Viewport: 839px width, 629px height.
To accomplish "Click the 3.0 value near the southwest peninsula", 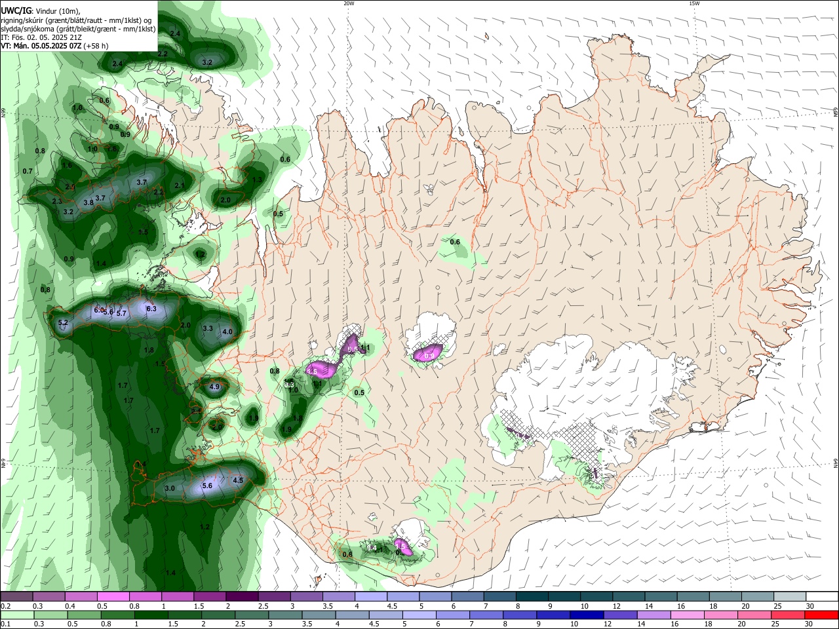I will (x=170, y=488).
